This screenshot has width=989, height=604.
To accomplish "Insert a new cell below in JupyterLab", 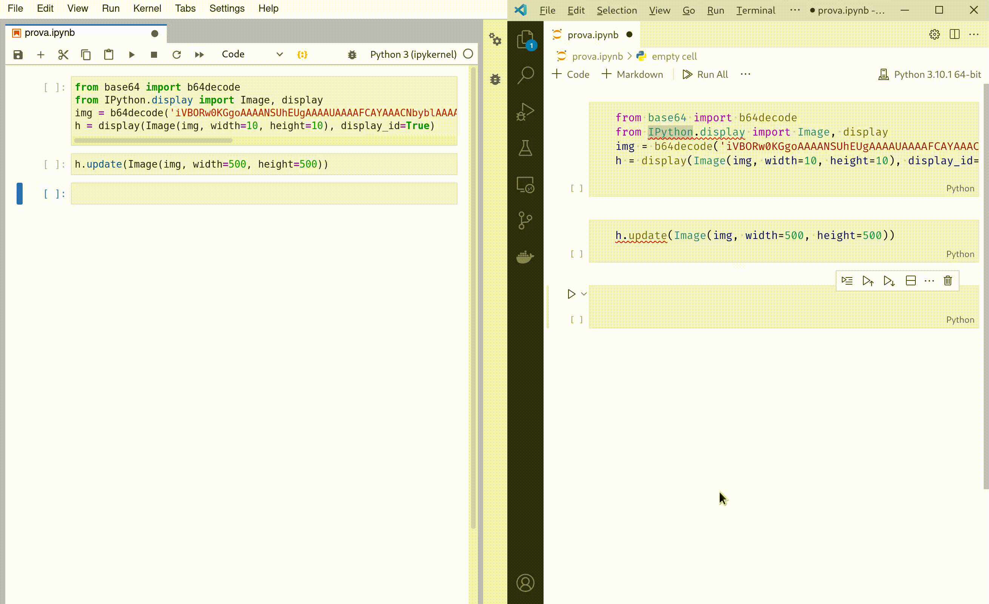I will point(40,55).
